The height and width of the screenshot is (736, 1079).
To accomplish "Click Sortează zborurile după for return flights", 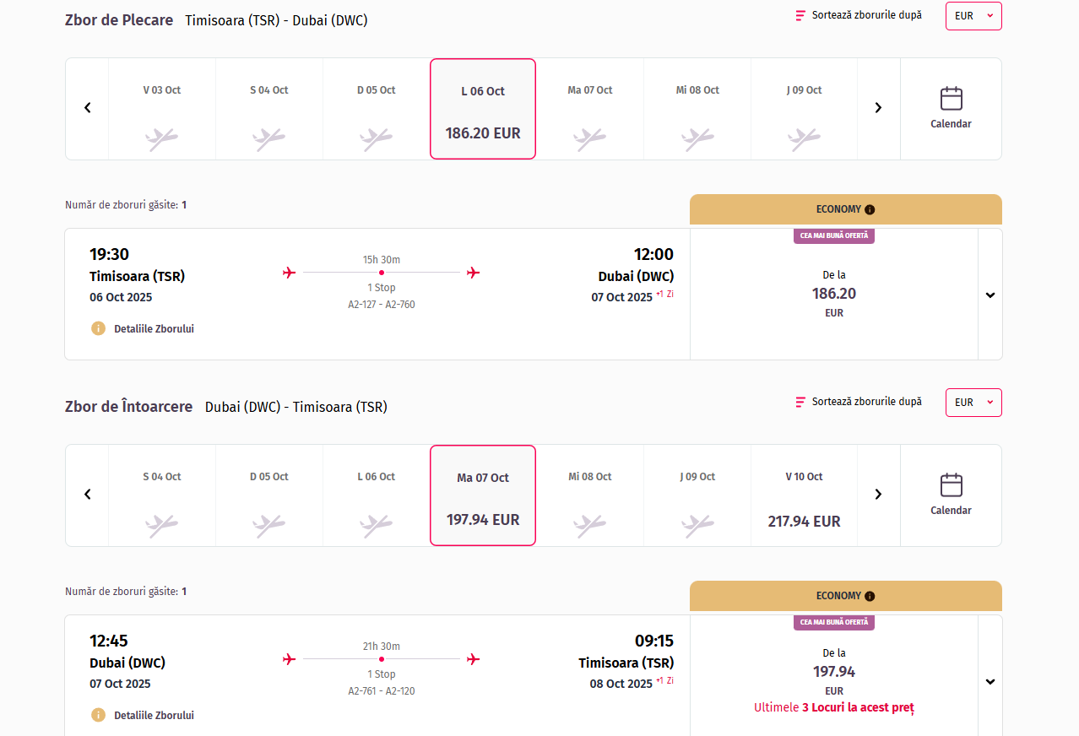I will (x=866, y=403).
